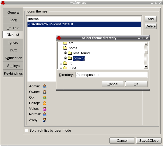Click the directory tree scrollbar down arrow

[146, 67]
